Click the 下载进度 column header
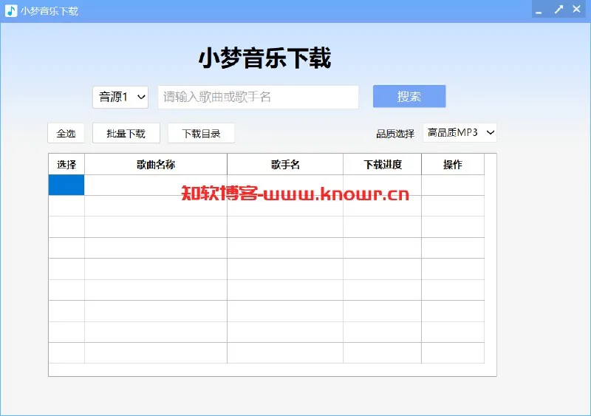 (x=383, y=165)
